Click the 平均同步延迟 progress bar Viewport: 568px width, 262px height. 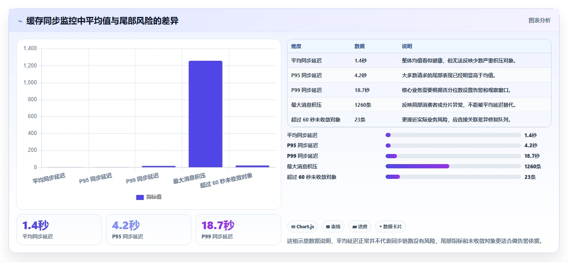(x=453, y=135)
